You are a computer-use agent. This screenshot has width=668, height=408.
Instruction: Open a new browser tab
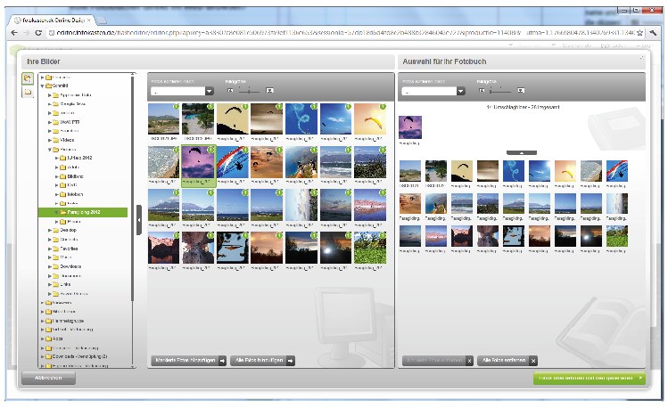click(102, 20)
